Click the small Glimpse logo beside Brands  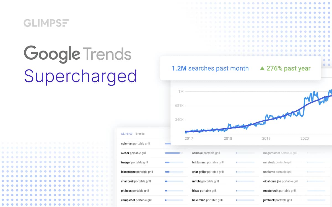(x=127, y=134)
